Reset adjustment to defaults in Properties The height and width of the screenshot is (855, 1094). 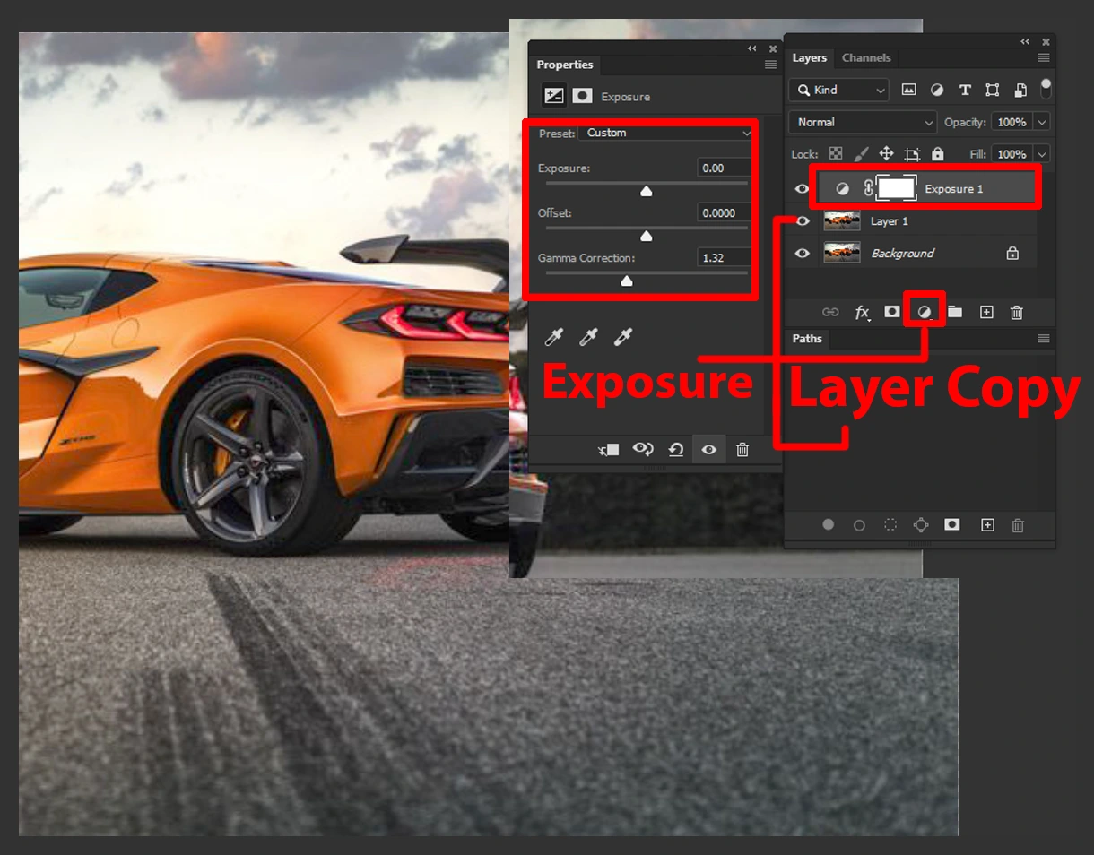tap(676, 450)
